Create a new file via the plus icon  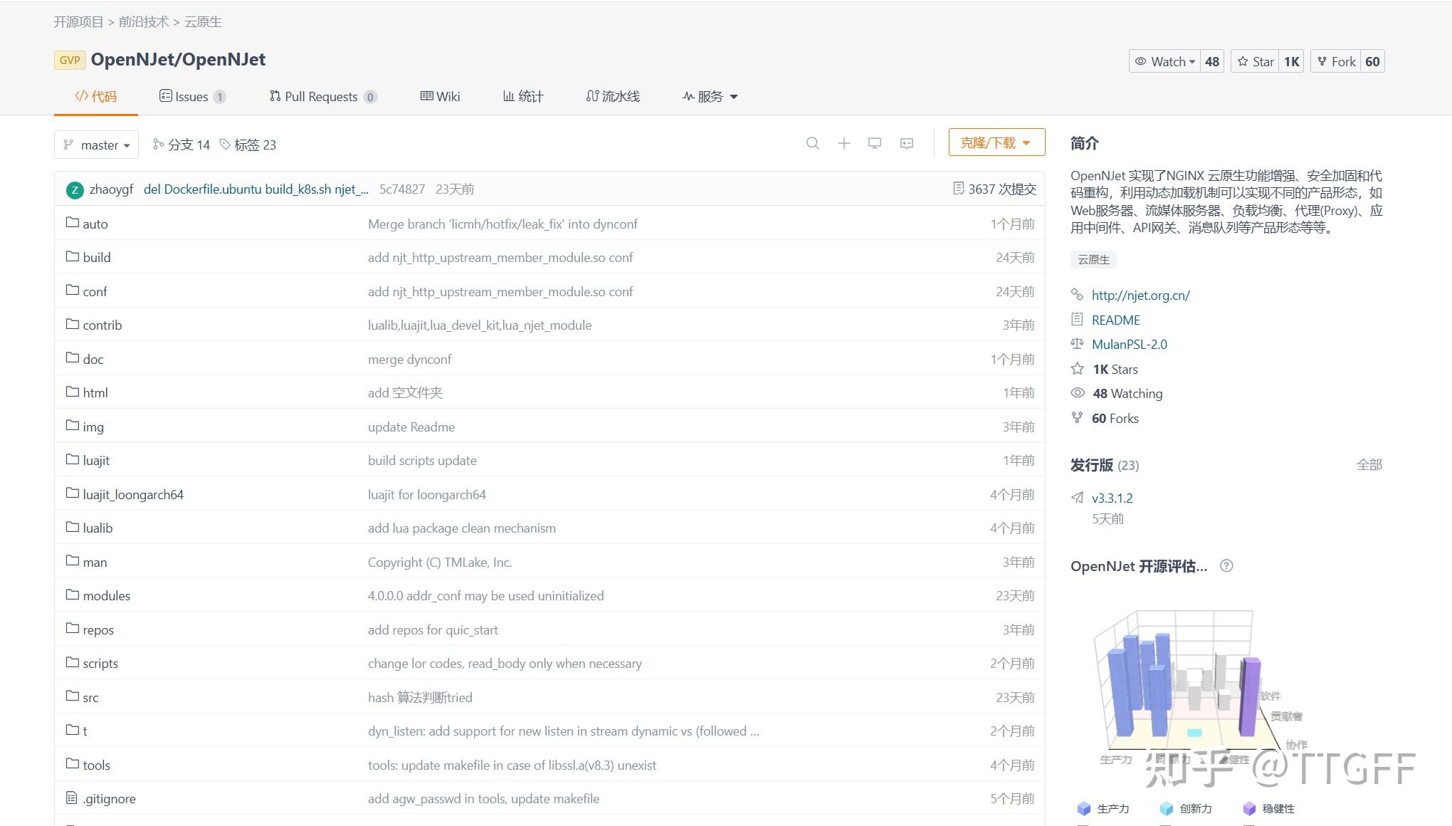[x=844, y=143]
